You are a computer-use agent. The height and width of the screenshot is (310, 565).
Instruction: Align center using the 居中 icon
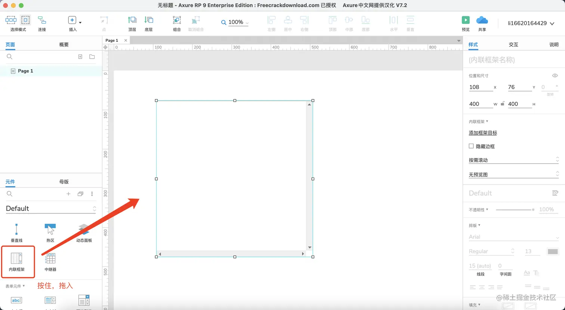click(x=288, y=20)
